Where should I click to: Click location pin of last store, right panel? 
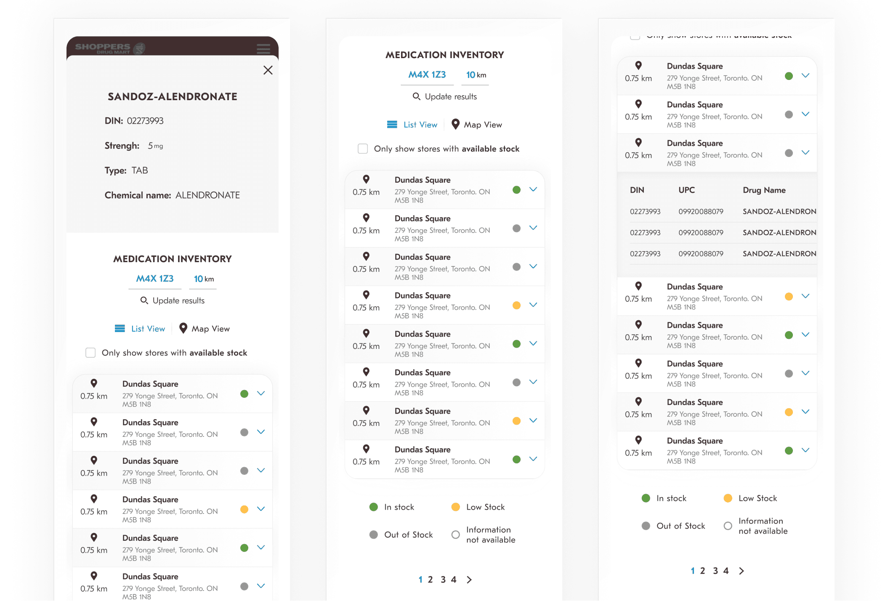click(x=638, y=440)
